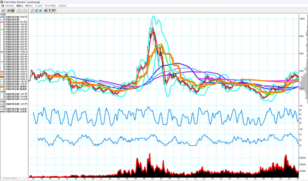Select the 85か月 legend row
The image size is (308, 181).
(x=15, y=59)
